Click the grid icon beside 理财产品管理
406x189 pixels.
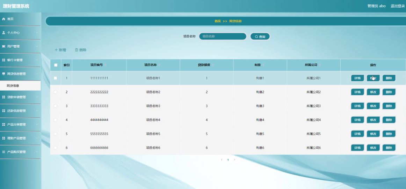(3, 138)
